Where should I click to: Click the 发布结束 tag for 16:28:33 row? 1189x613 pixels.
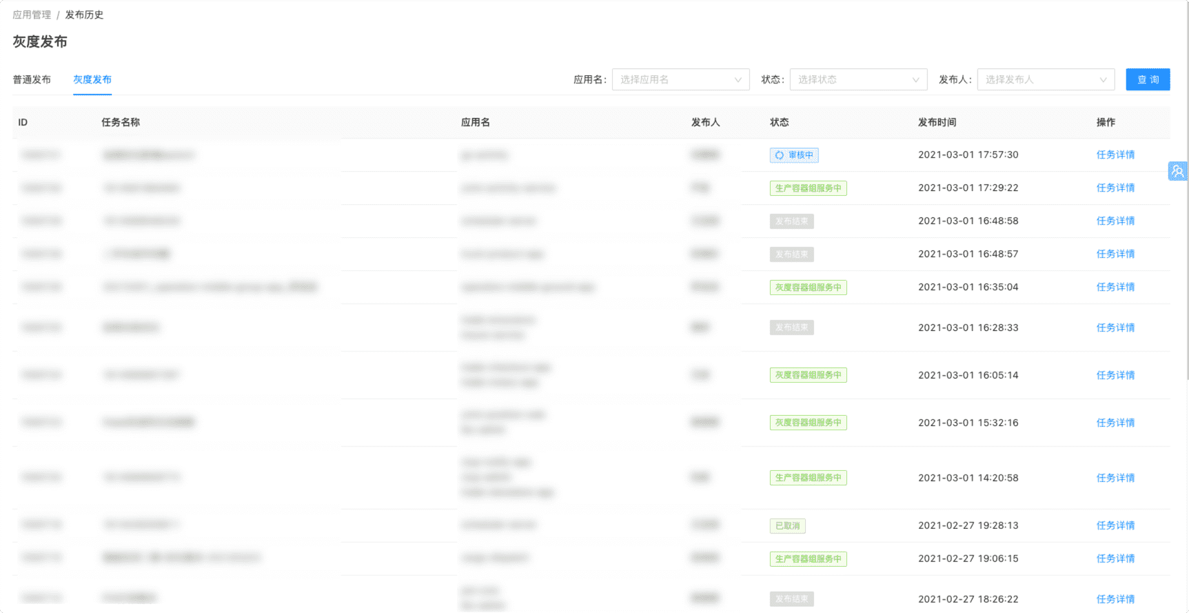(791, 328)
